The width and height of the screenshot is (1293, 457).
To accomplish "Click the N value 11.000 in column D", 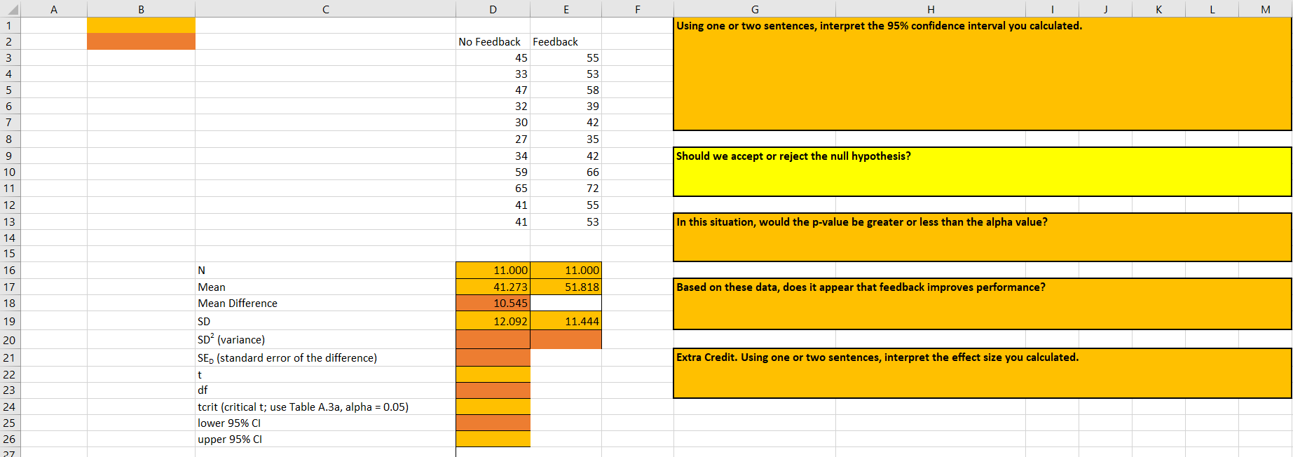I will pos(493,270).
